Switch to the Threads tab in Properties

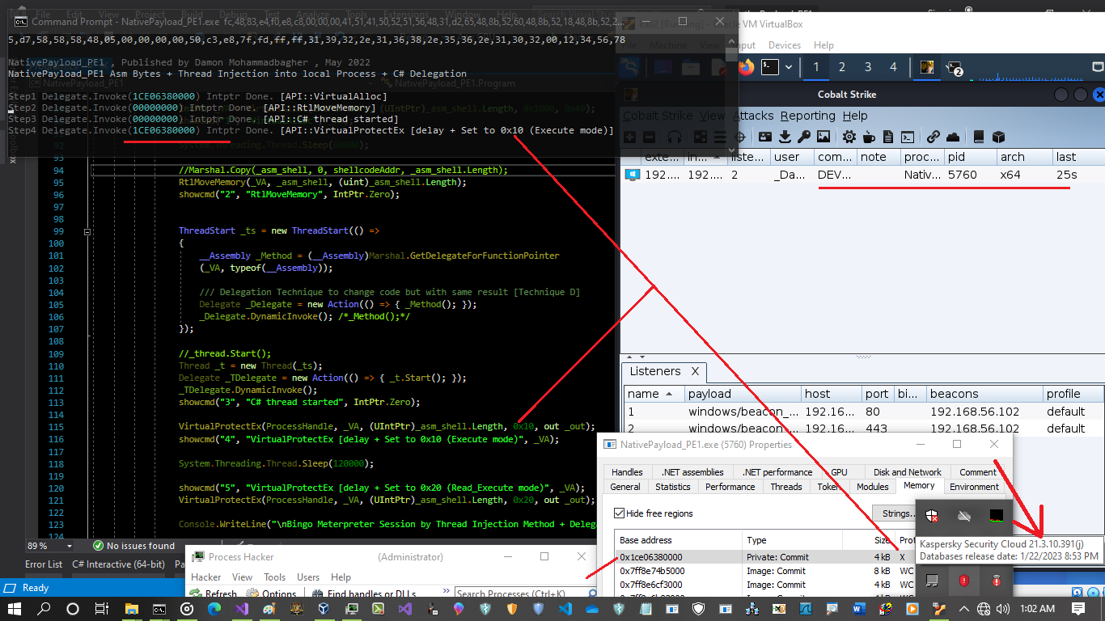click(x=786, y=487)
